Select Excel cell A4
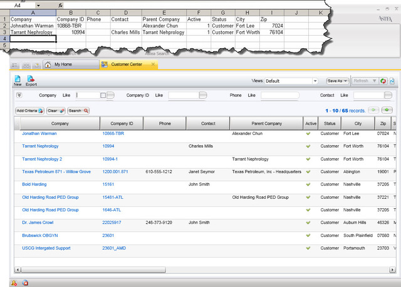 33,39
